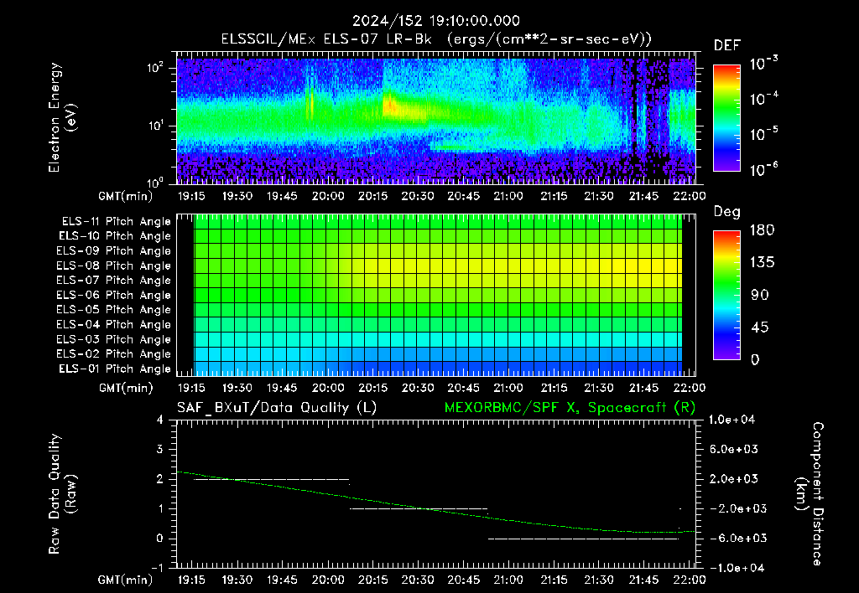Click the 21:00 time tick under pitch angle panel

point(508,388)
